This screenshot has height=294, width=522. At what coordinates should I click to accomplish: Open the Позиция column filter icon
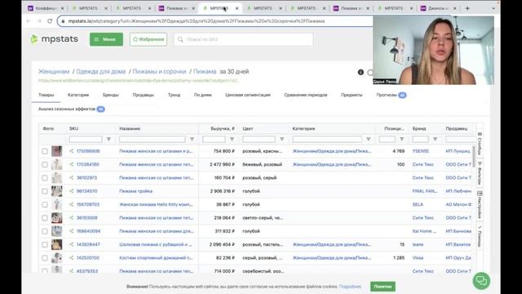(x=401, y=139)
